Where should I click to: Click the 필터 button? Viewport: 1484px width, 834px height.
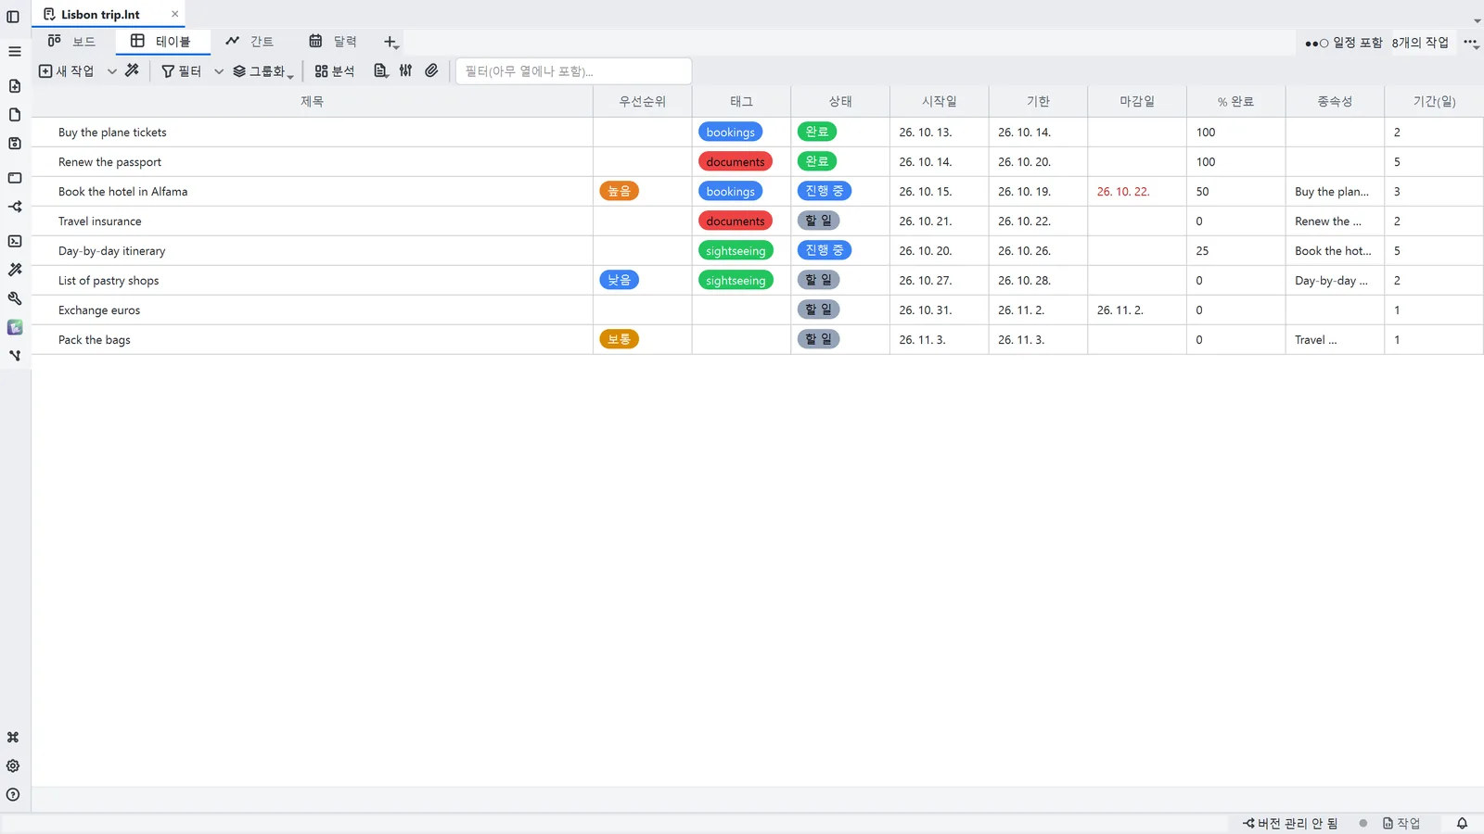click(182, 71)
